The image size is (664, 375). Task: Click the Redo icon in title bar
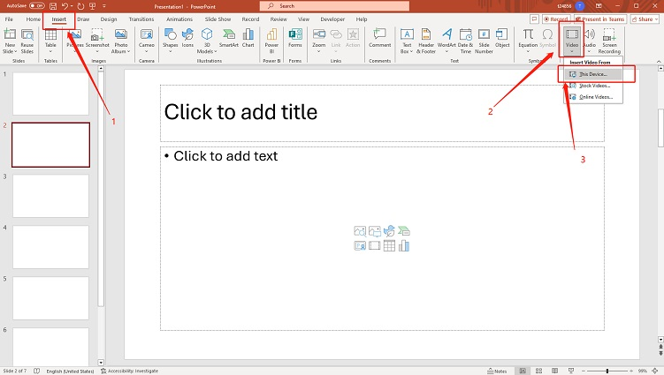click(80, 6)
